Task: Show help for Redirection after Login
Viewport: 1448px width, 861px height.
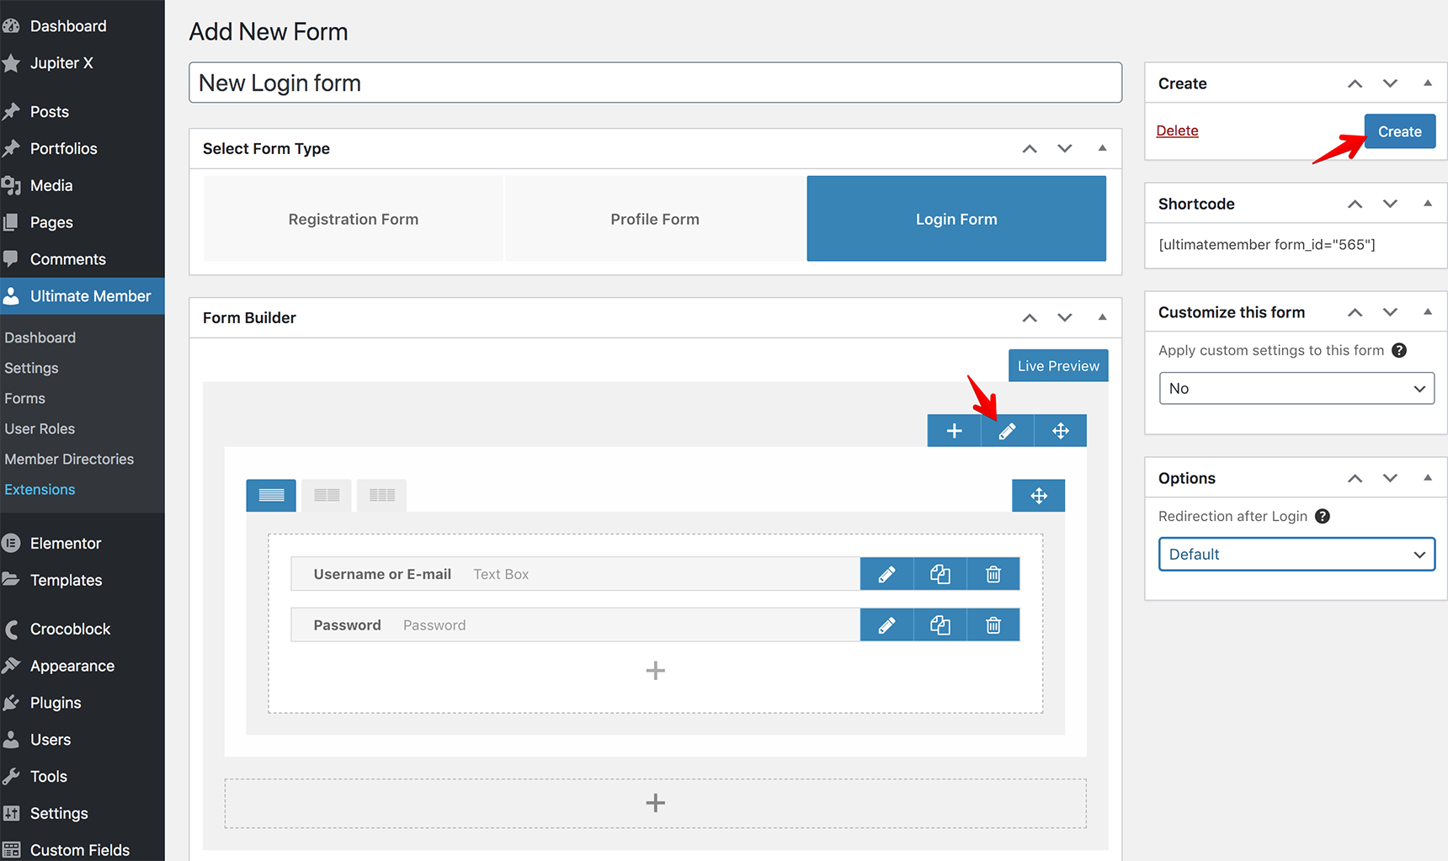Action: pos(1323,516)
